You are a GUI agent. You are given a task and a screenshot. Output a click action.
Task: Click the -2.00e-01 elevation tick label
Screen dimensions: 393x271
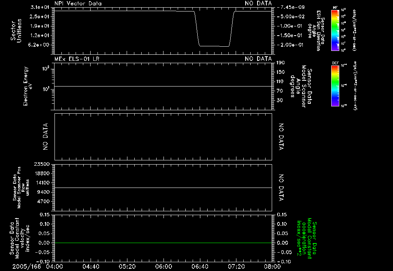pos(290,45)
